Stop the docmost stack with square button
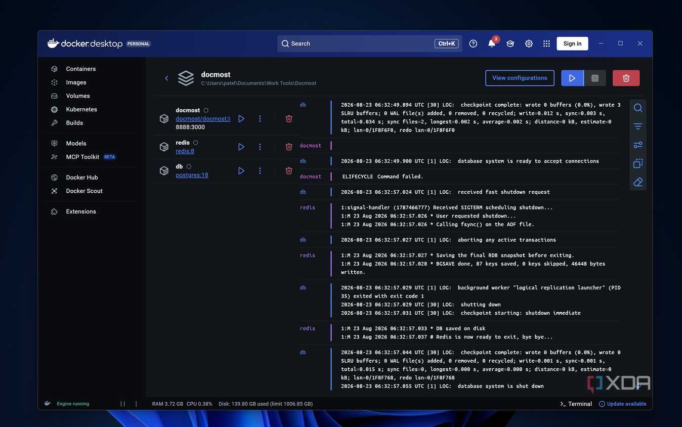This screenshot has height=427, width=682. [595, 78]
